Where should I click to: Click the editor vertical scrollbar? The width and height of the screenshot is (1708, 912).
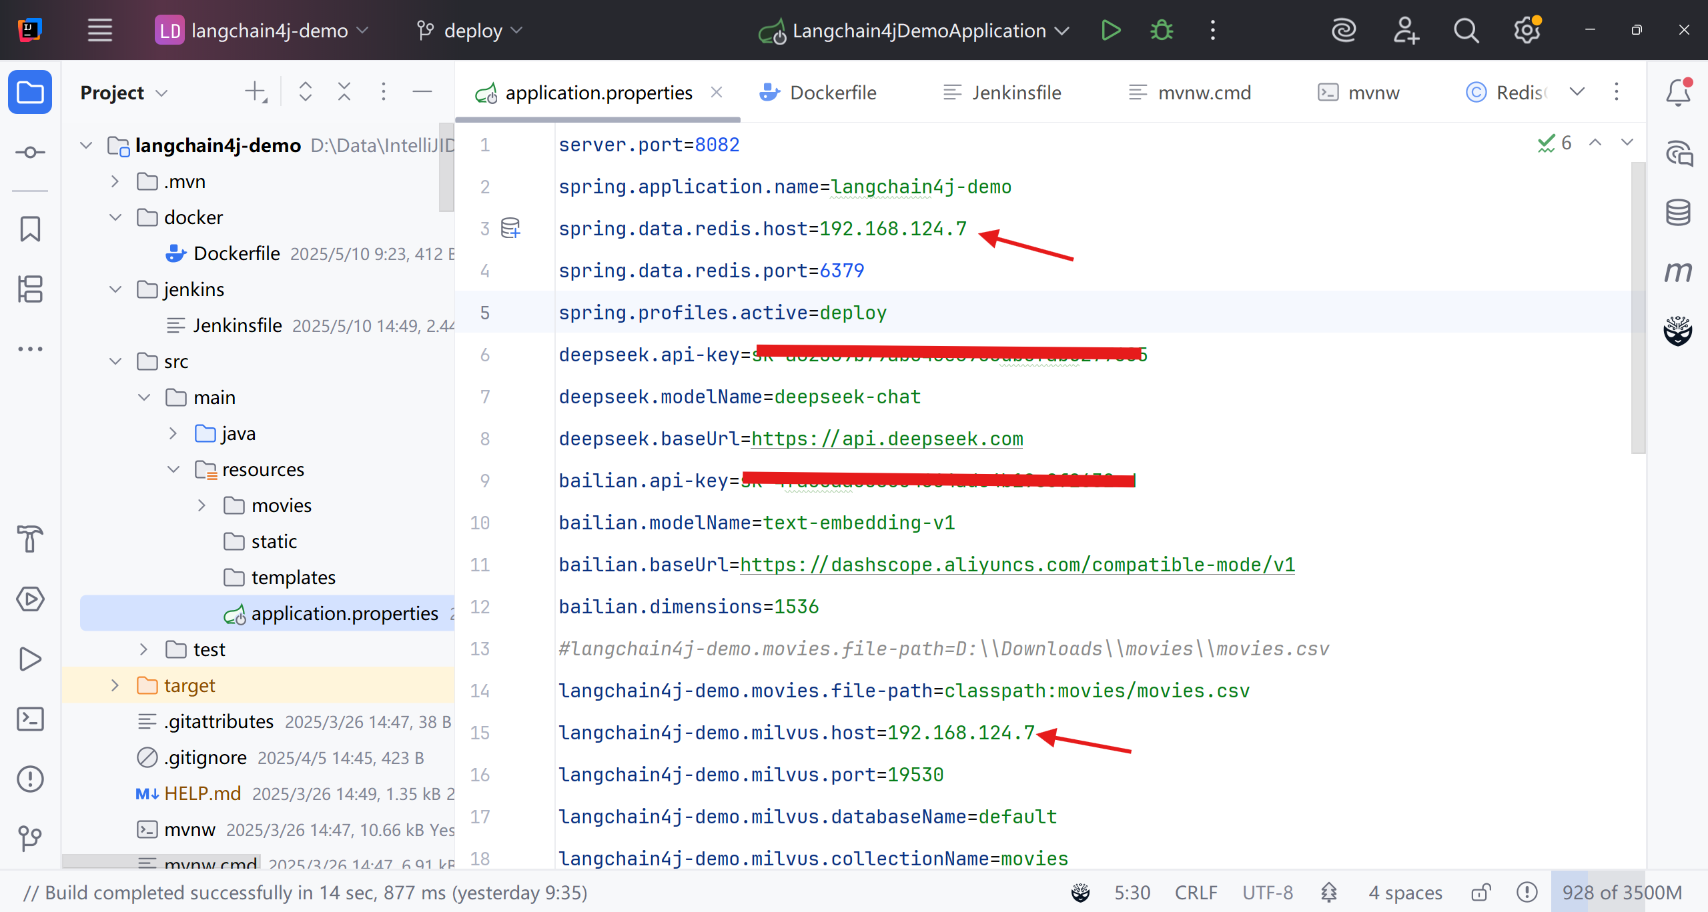(1638, 307)
